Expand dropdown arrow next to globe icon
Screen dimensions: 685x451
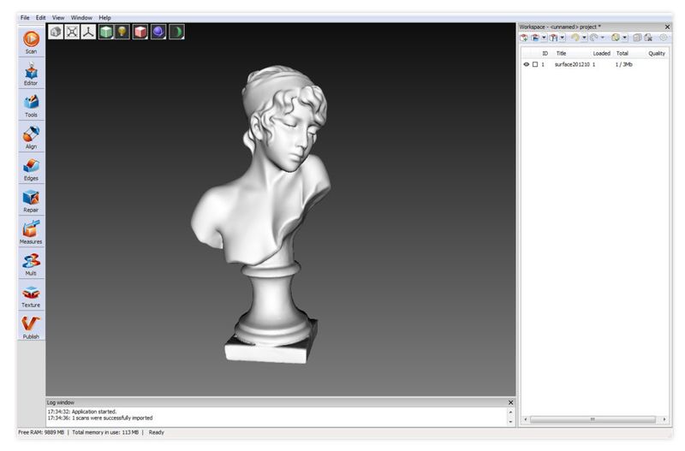[625, 38]
